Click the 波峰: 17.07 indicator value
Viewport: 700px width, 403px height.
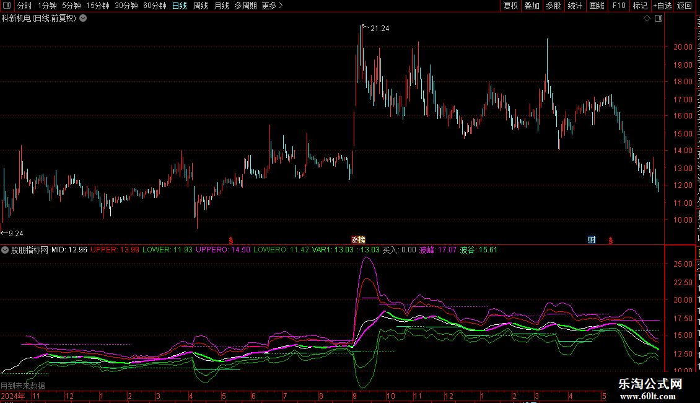tap(438, 250)
